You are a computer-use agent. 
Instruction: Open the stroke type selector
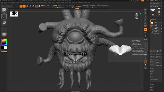[4, 17]
